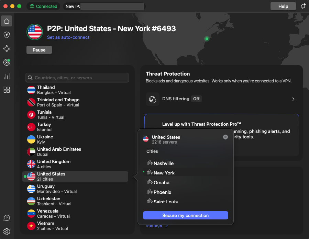The height and width of the screenshot is (239, 309).
Task: Open Dark Web Monitor radar icon
Action: (x=7, y=62)
